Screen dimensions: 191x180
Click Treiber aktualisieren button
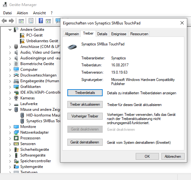pos(85,104)
